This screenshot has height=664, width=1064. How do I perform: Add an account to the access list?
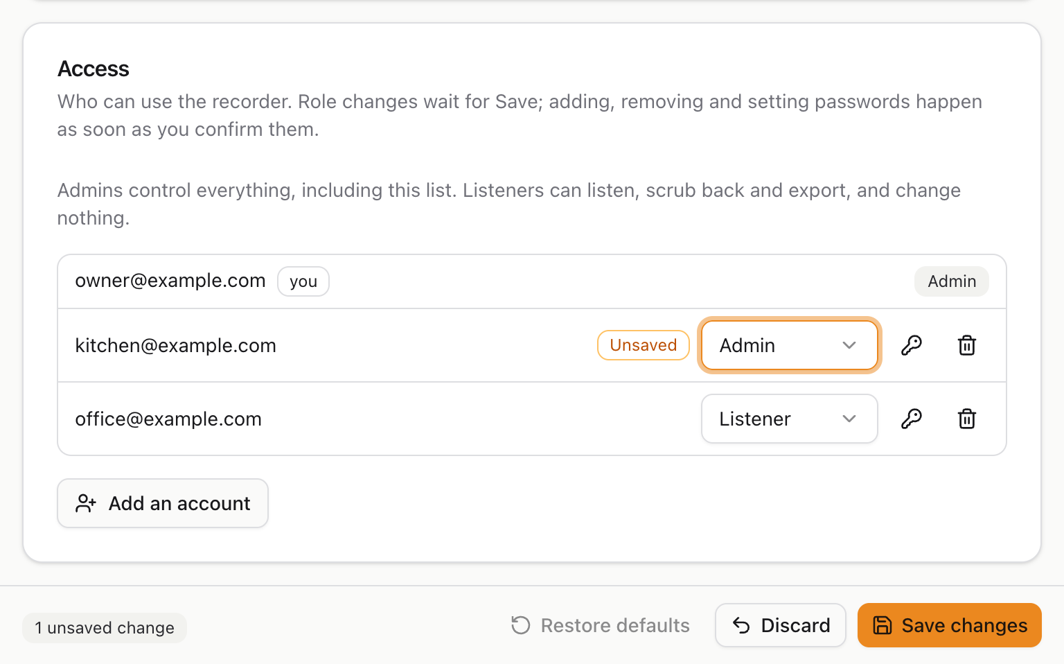point(163,503)
